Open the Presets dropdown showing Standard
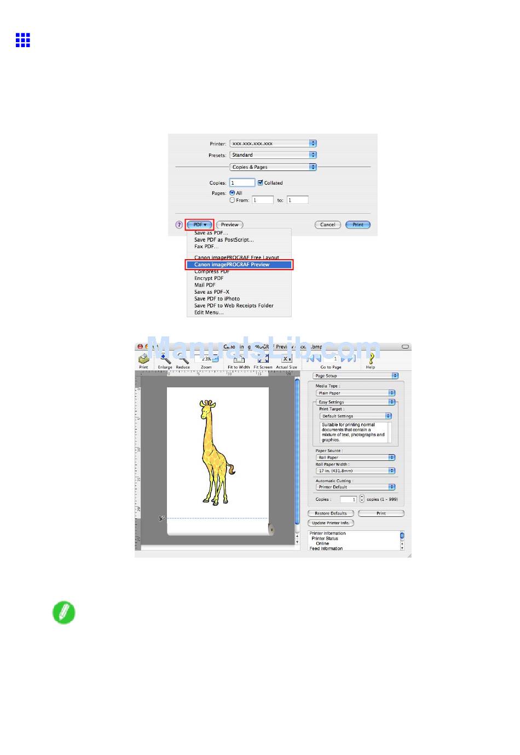 point(273,155)
